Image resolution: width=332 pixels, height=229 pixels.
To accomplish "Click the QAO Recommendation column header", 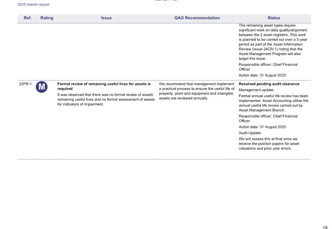I will tap(197, 18).
